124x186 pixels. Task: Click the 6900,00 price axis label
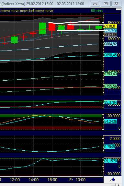tap(114, 39)
